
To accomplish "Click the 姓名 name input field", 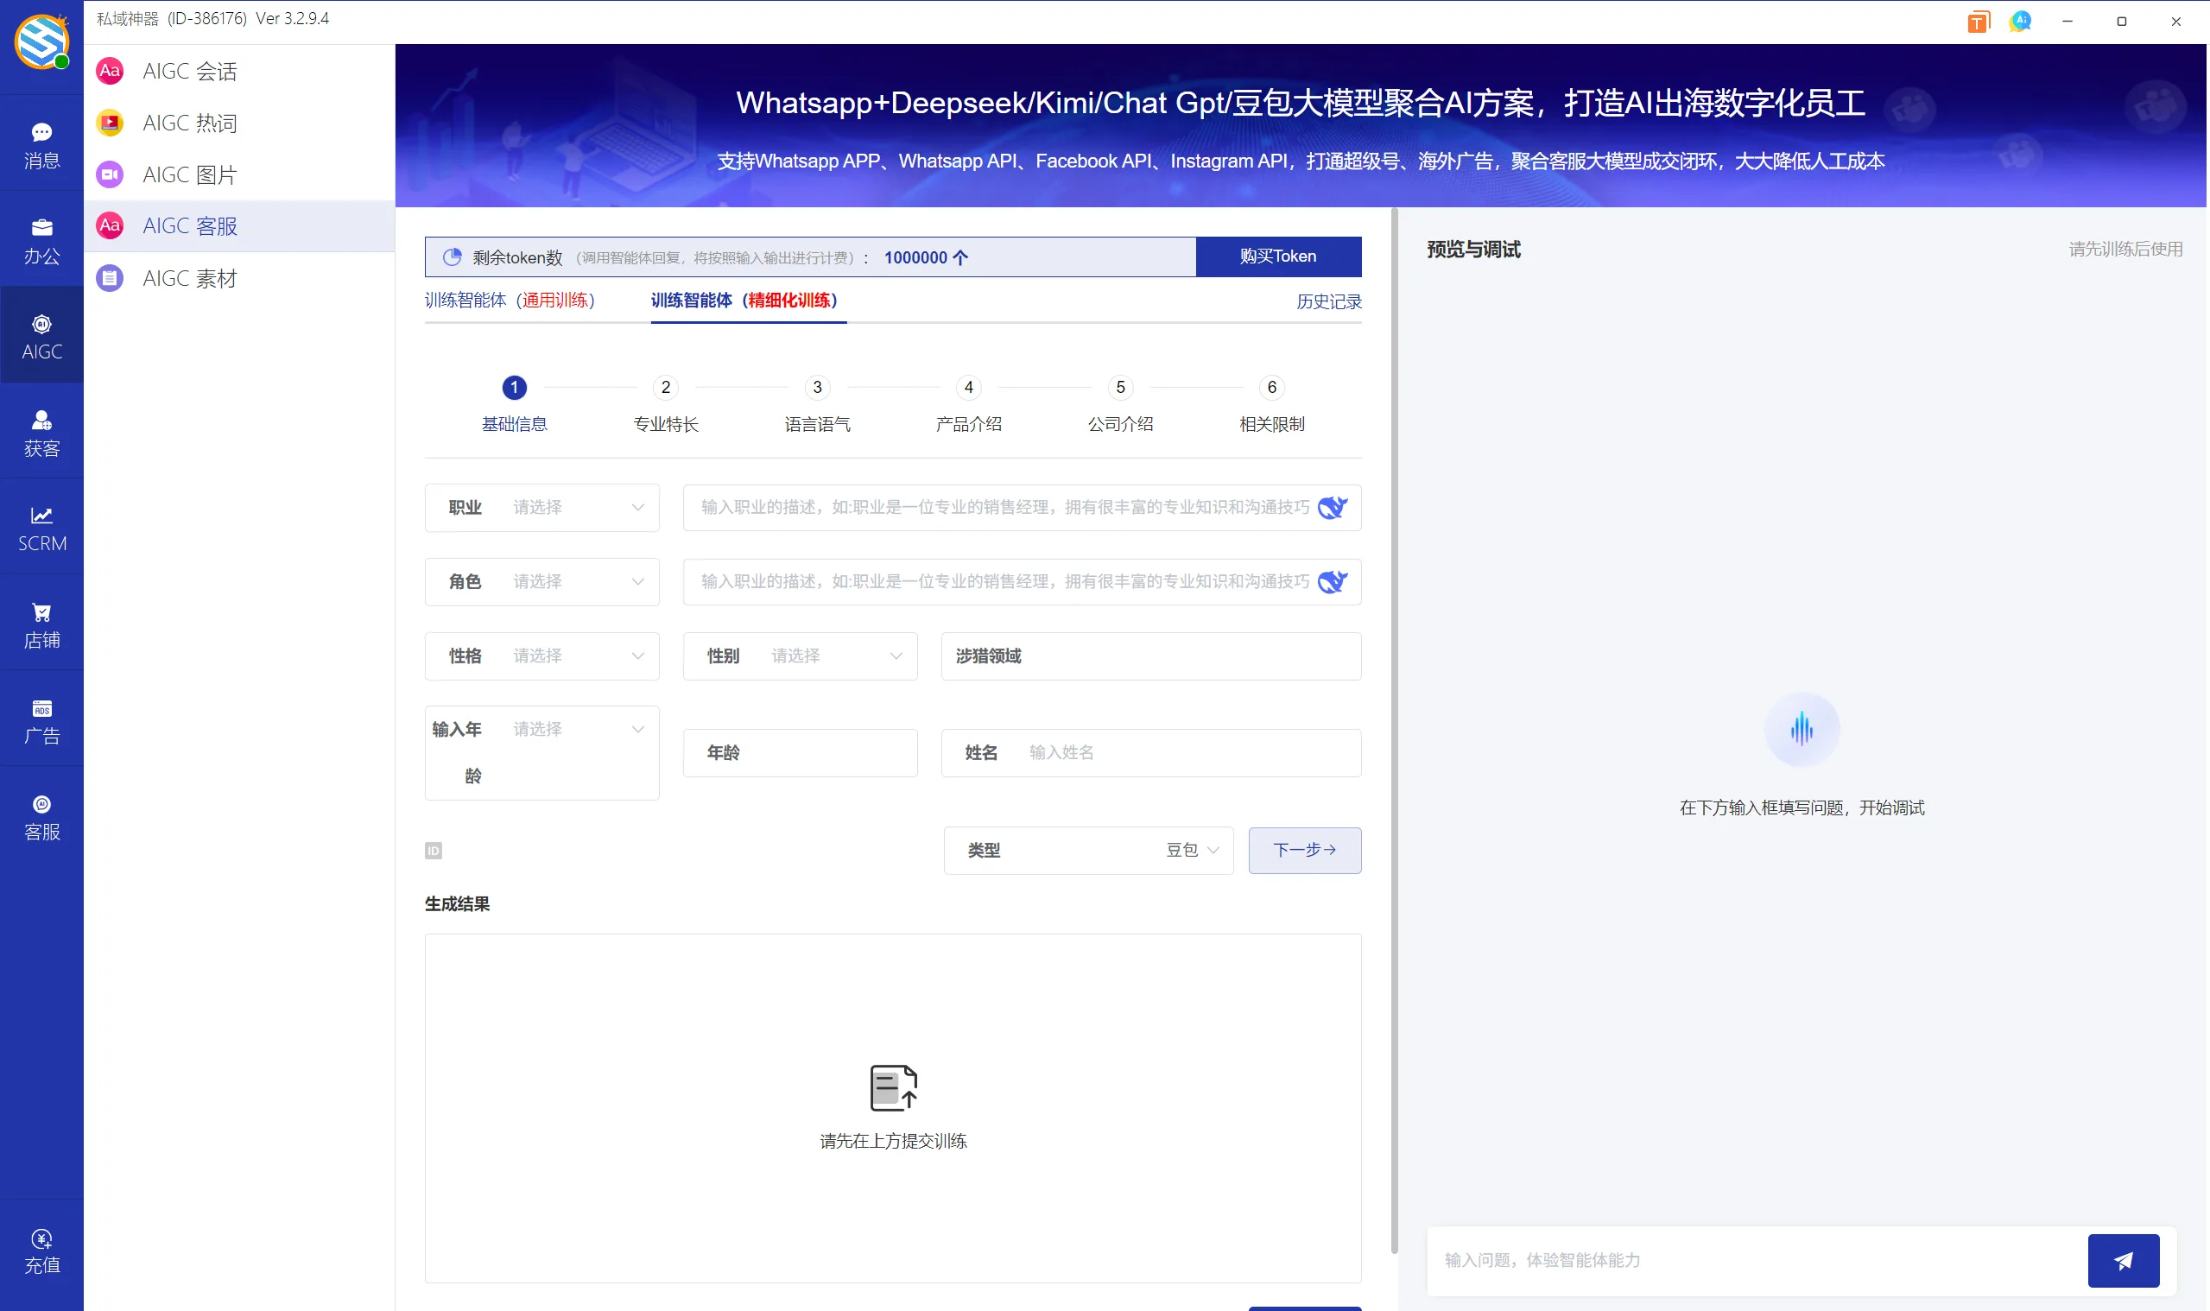I will pyautogui.click(x=1184, y=751).
